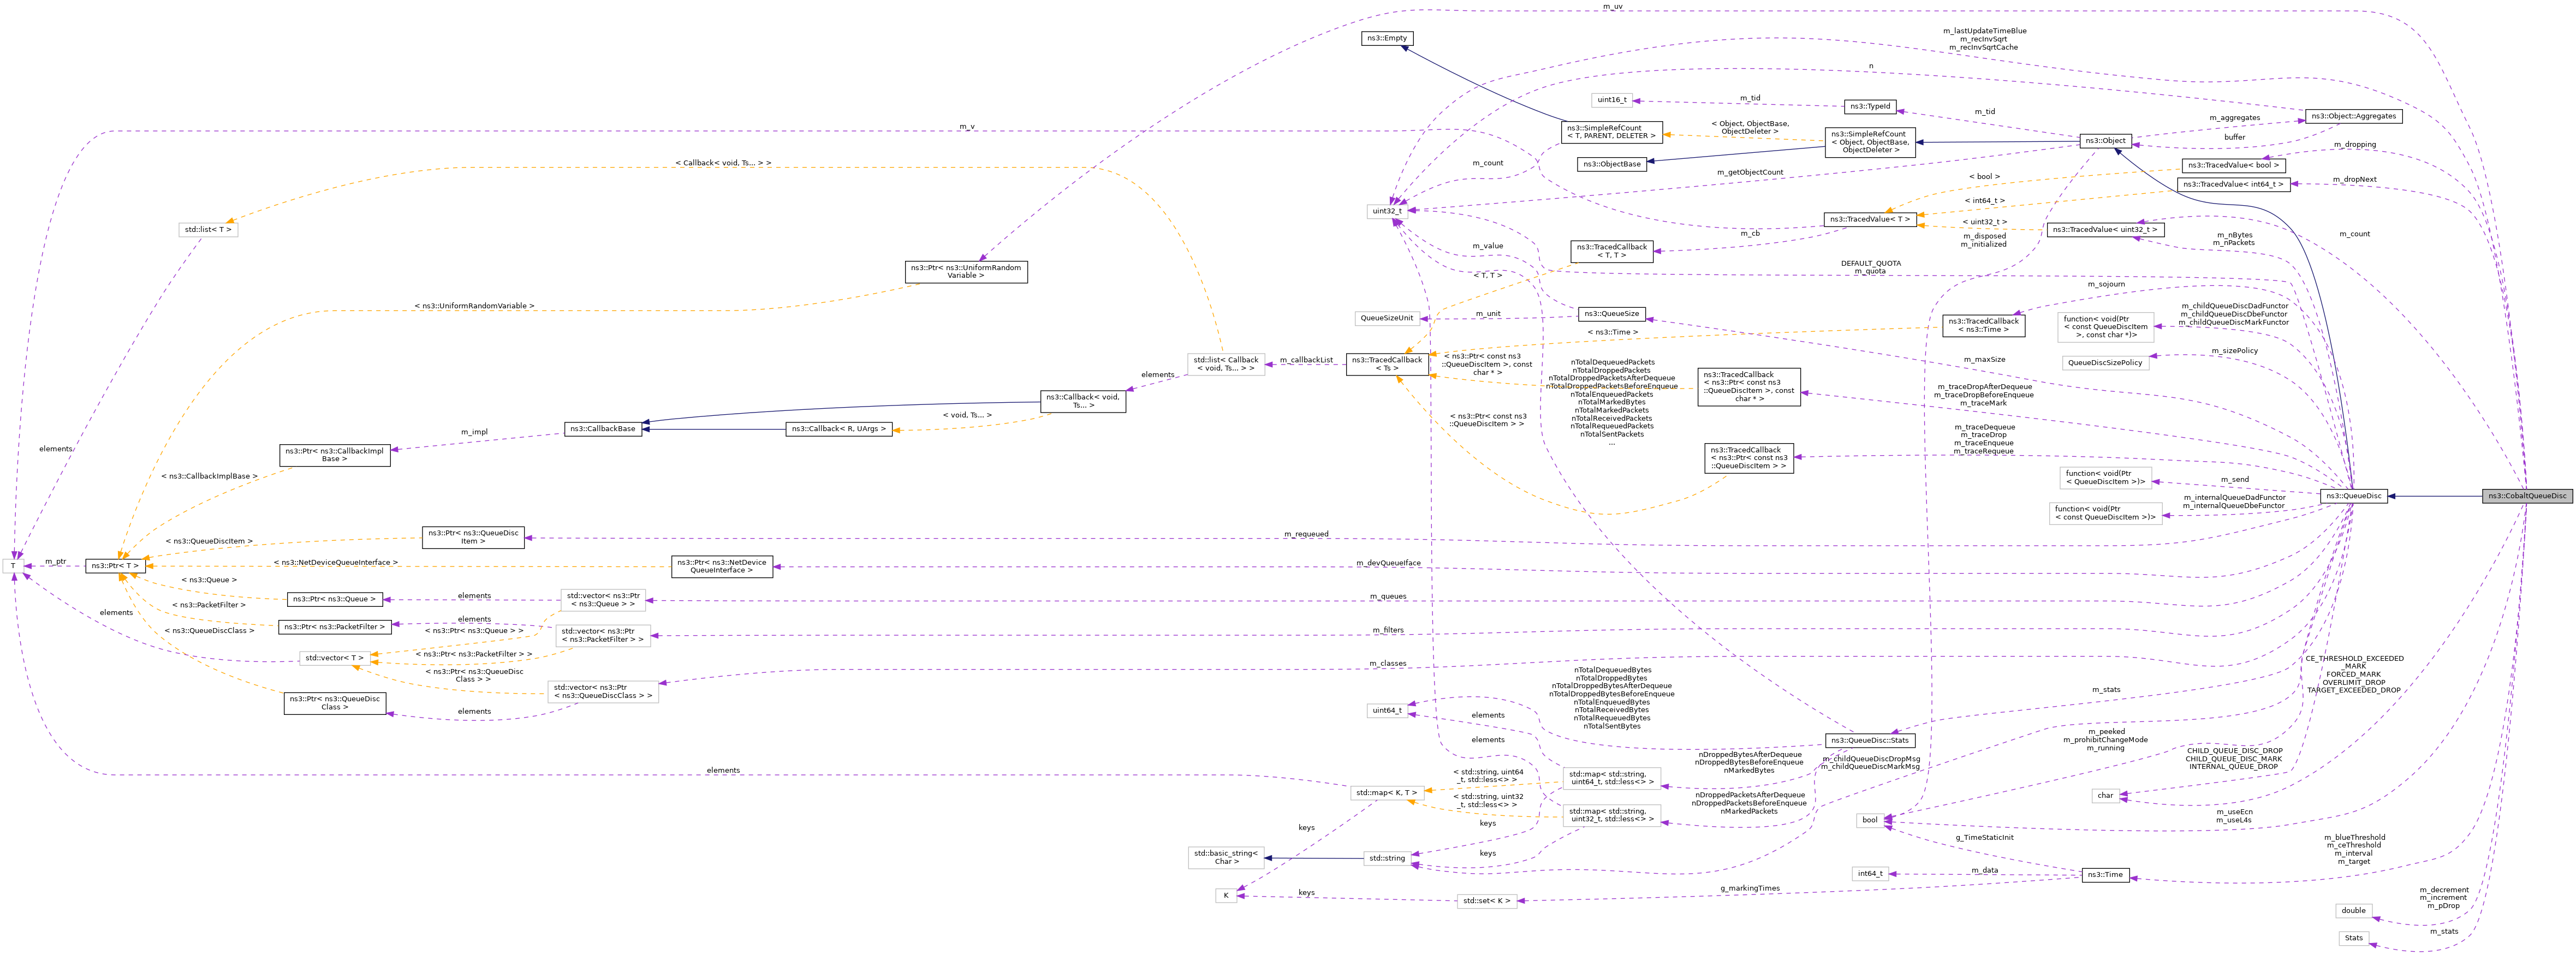Click std::vector< ns3::Ptr< ns3::Queue > > node
The image size is (2576, 955).
pyautogui.click(x=603, y=600)
